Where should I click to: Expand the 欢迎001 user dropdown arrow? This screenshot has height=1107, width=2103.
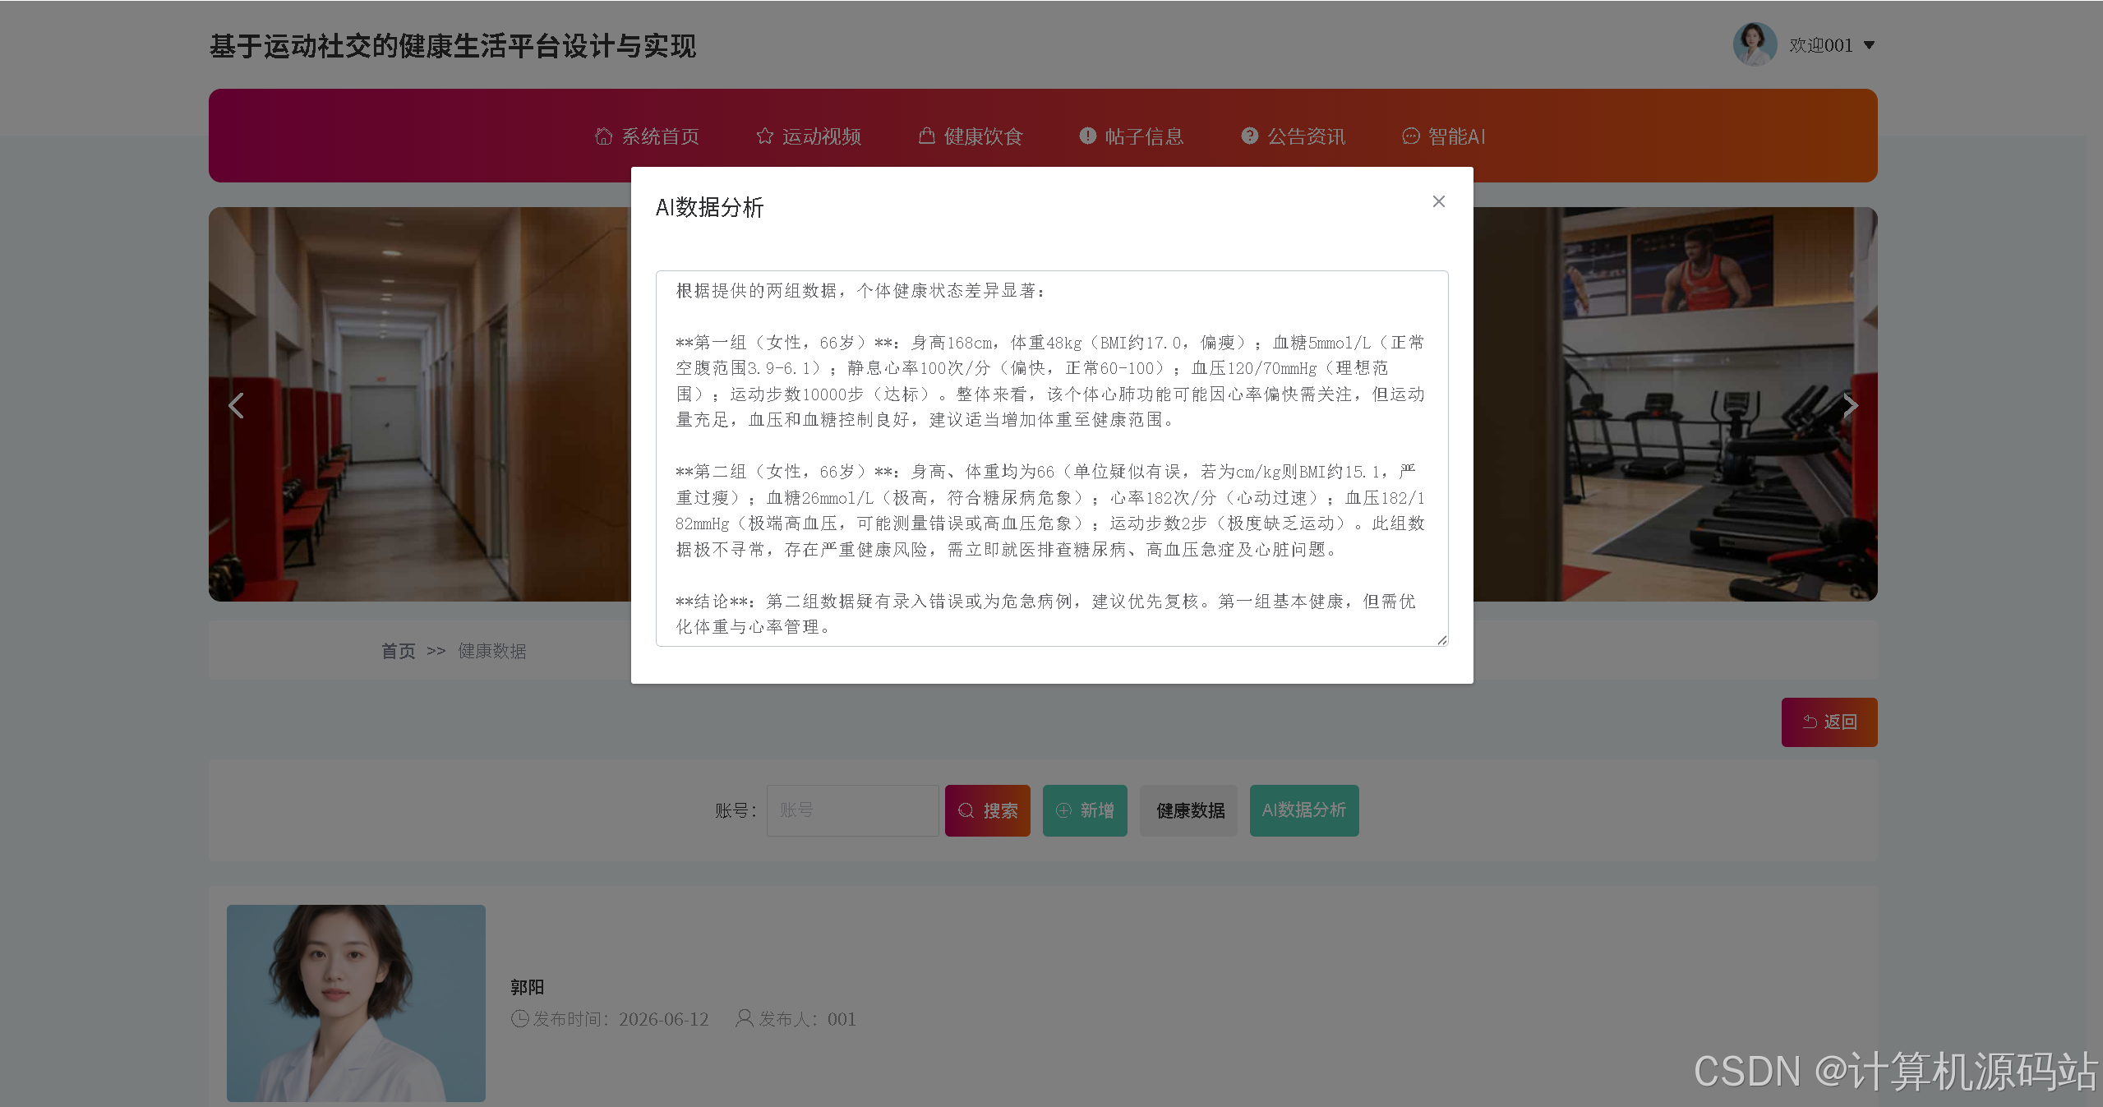click(1870, 45)
